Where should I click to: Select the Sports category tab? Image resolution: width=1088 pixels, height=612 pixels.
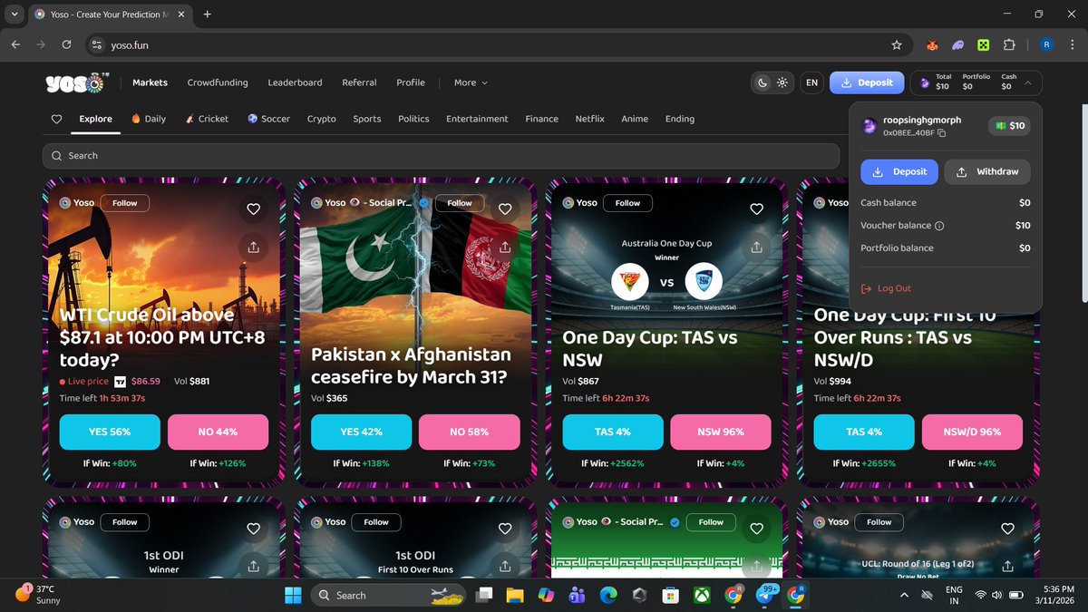[x=367, y=119]
